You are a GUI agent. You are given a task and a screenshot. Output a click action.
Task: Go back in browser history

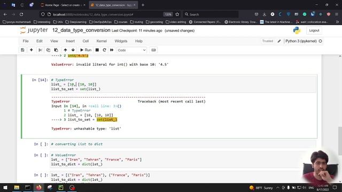(5, 14)
